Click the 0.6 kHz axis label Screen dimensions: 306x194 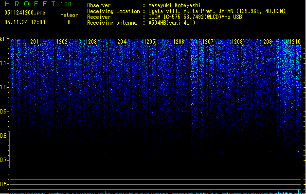click(x=4, y=184)
